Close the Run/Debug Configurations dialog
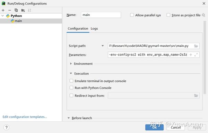Screen dimensions: 208x133 coord(204,3)
